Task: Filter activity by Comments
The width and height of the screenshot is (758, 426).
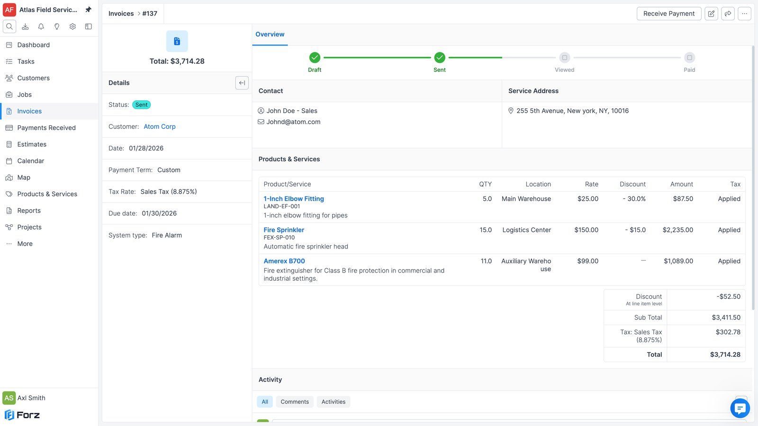Action: [295, 402]
